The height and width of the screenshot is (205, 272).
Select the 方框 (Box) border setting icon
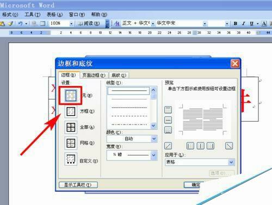[x=71, y=111]
